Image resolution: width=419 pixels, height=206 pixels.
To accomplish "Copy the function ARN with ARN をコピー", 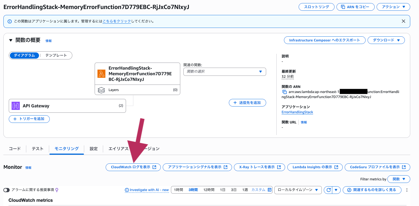I will pos(355,7).
